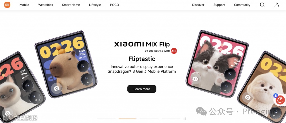Click the Learn more button
Image resolution: width=286 pixels, height=123 pixels.
click(142, 89)
